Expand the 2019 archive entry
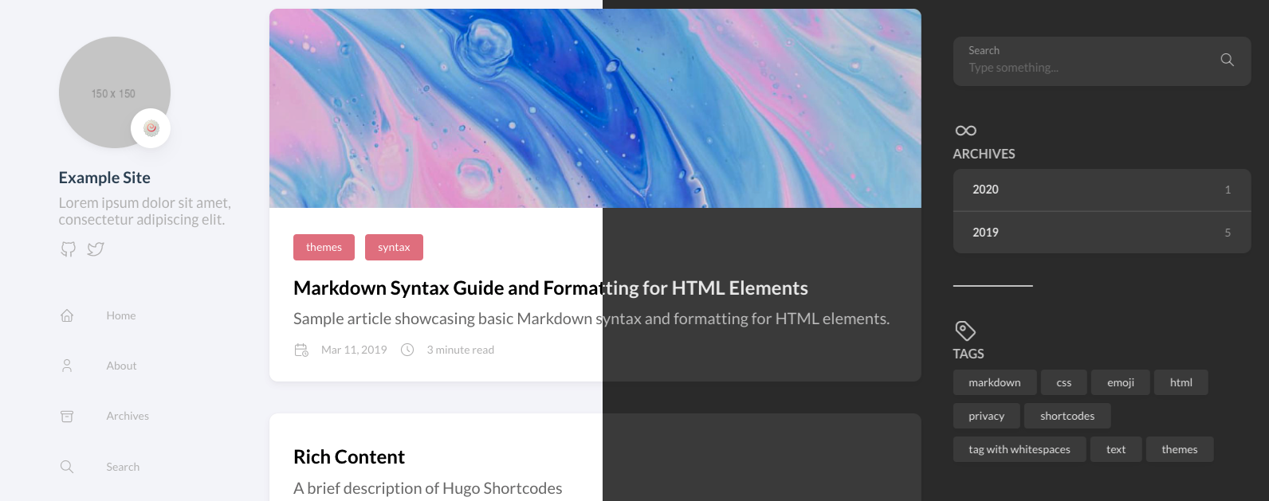The image size is (1269, 501). [1102, 232]
